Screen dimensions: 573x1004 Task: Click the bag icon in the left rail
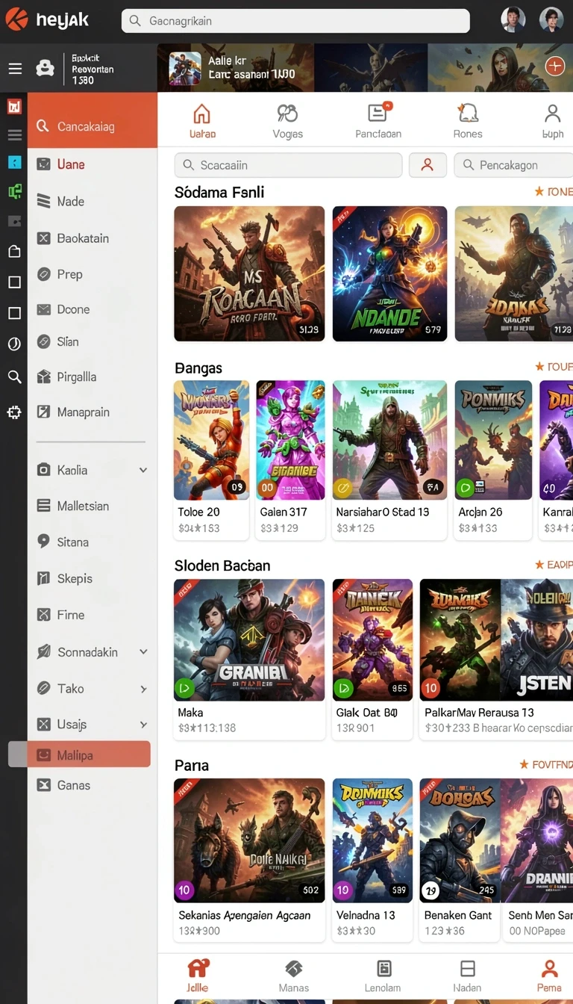click(14, 252)
